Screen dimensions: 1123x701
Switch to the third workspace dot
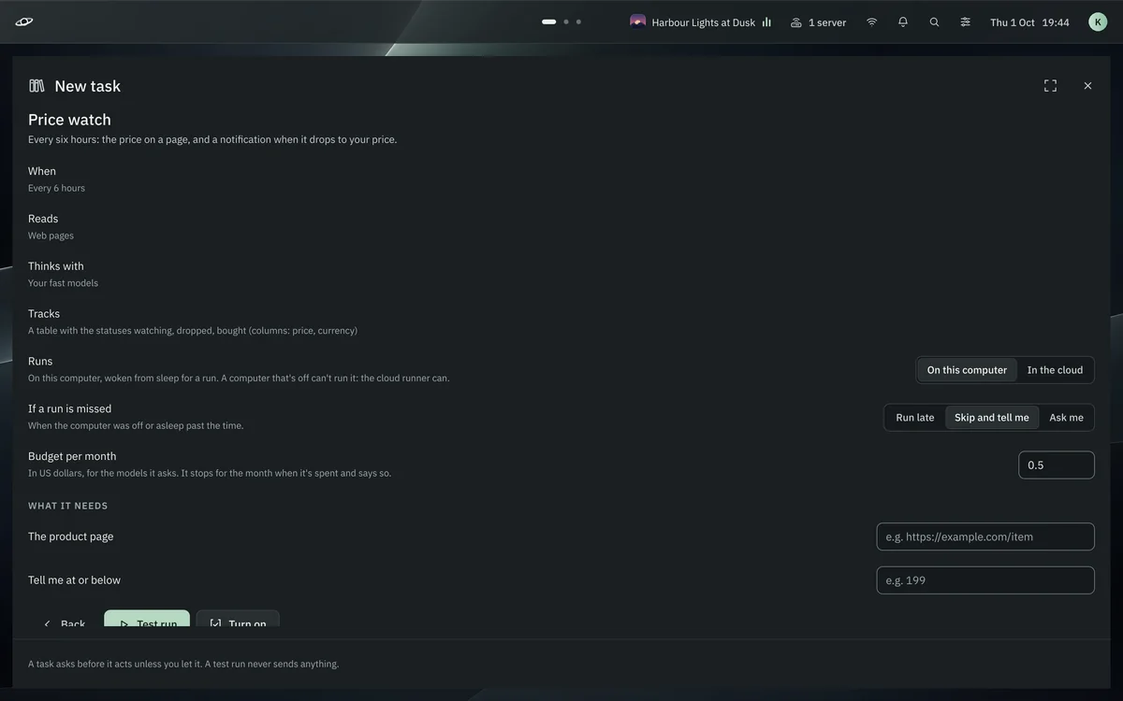578,21
